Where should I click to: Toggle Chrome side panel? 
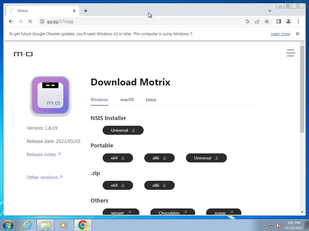[x=279, y=21]
